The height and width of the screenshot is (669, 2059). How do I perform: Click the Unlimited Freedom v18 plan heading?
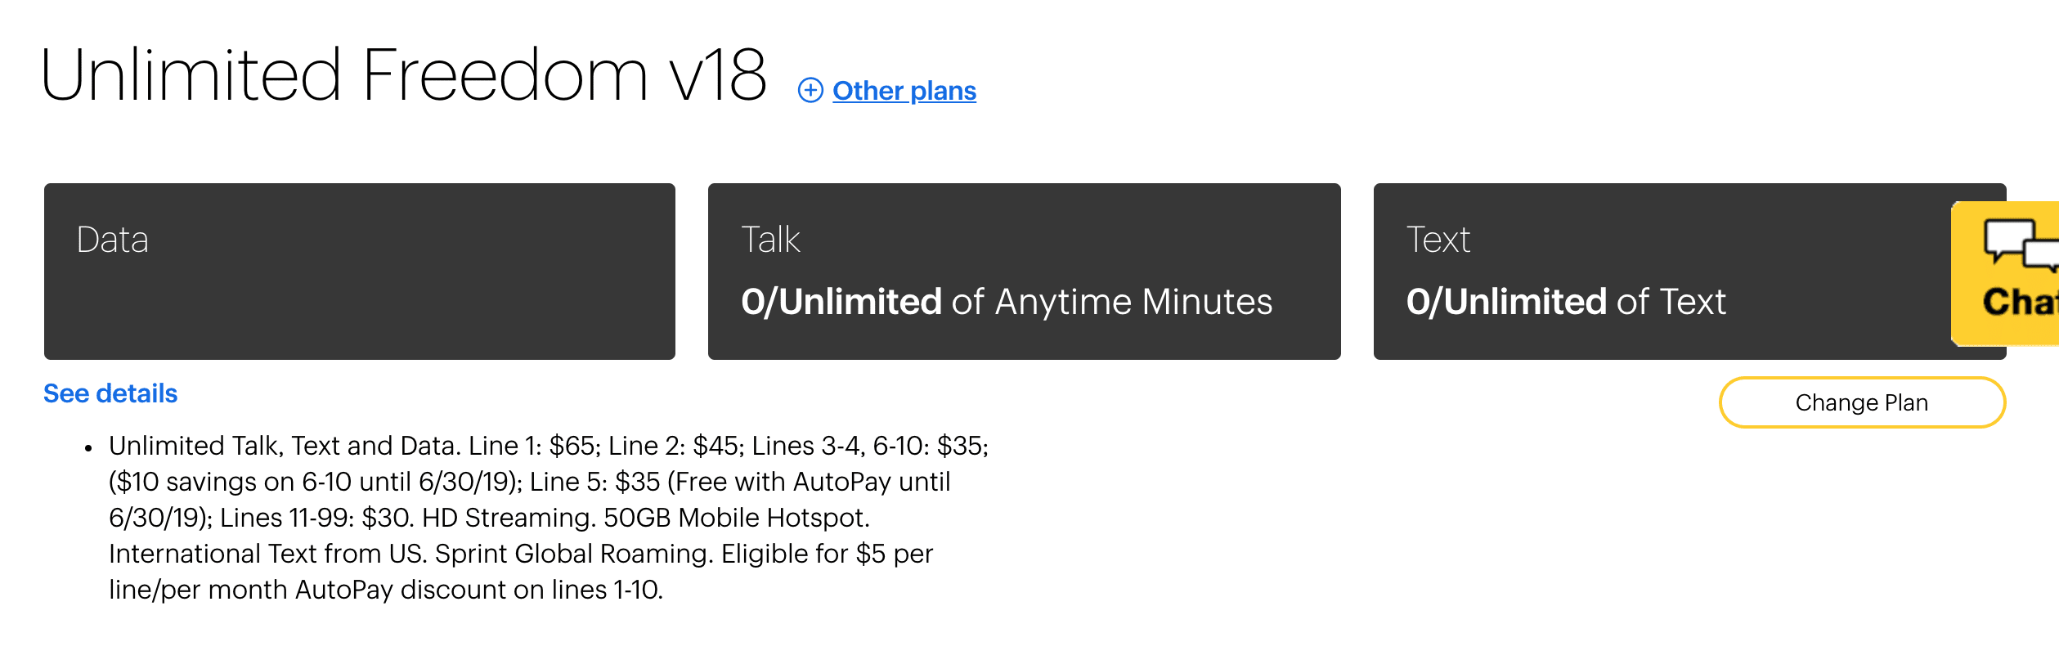pos(404,75)
